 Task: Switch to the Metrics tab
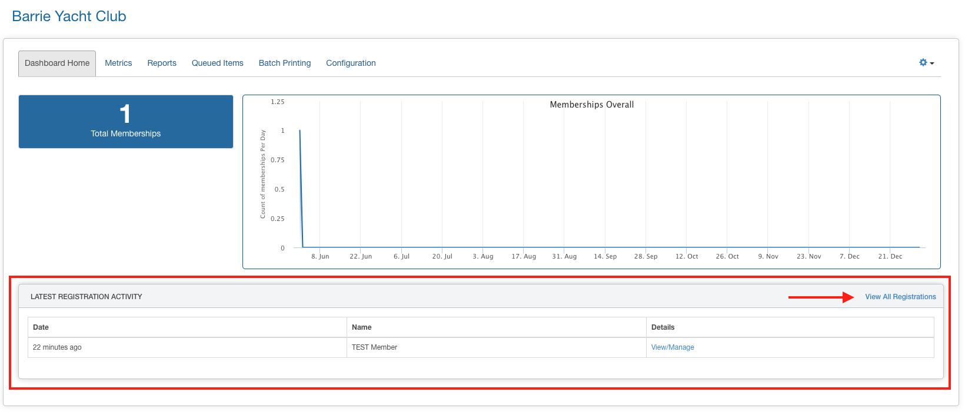[118, 63]
